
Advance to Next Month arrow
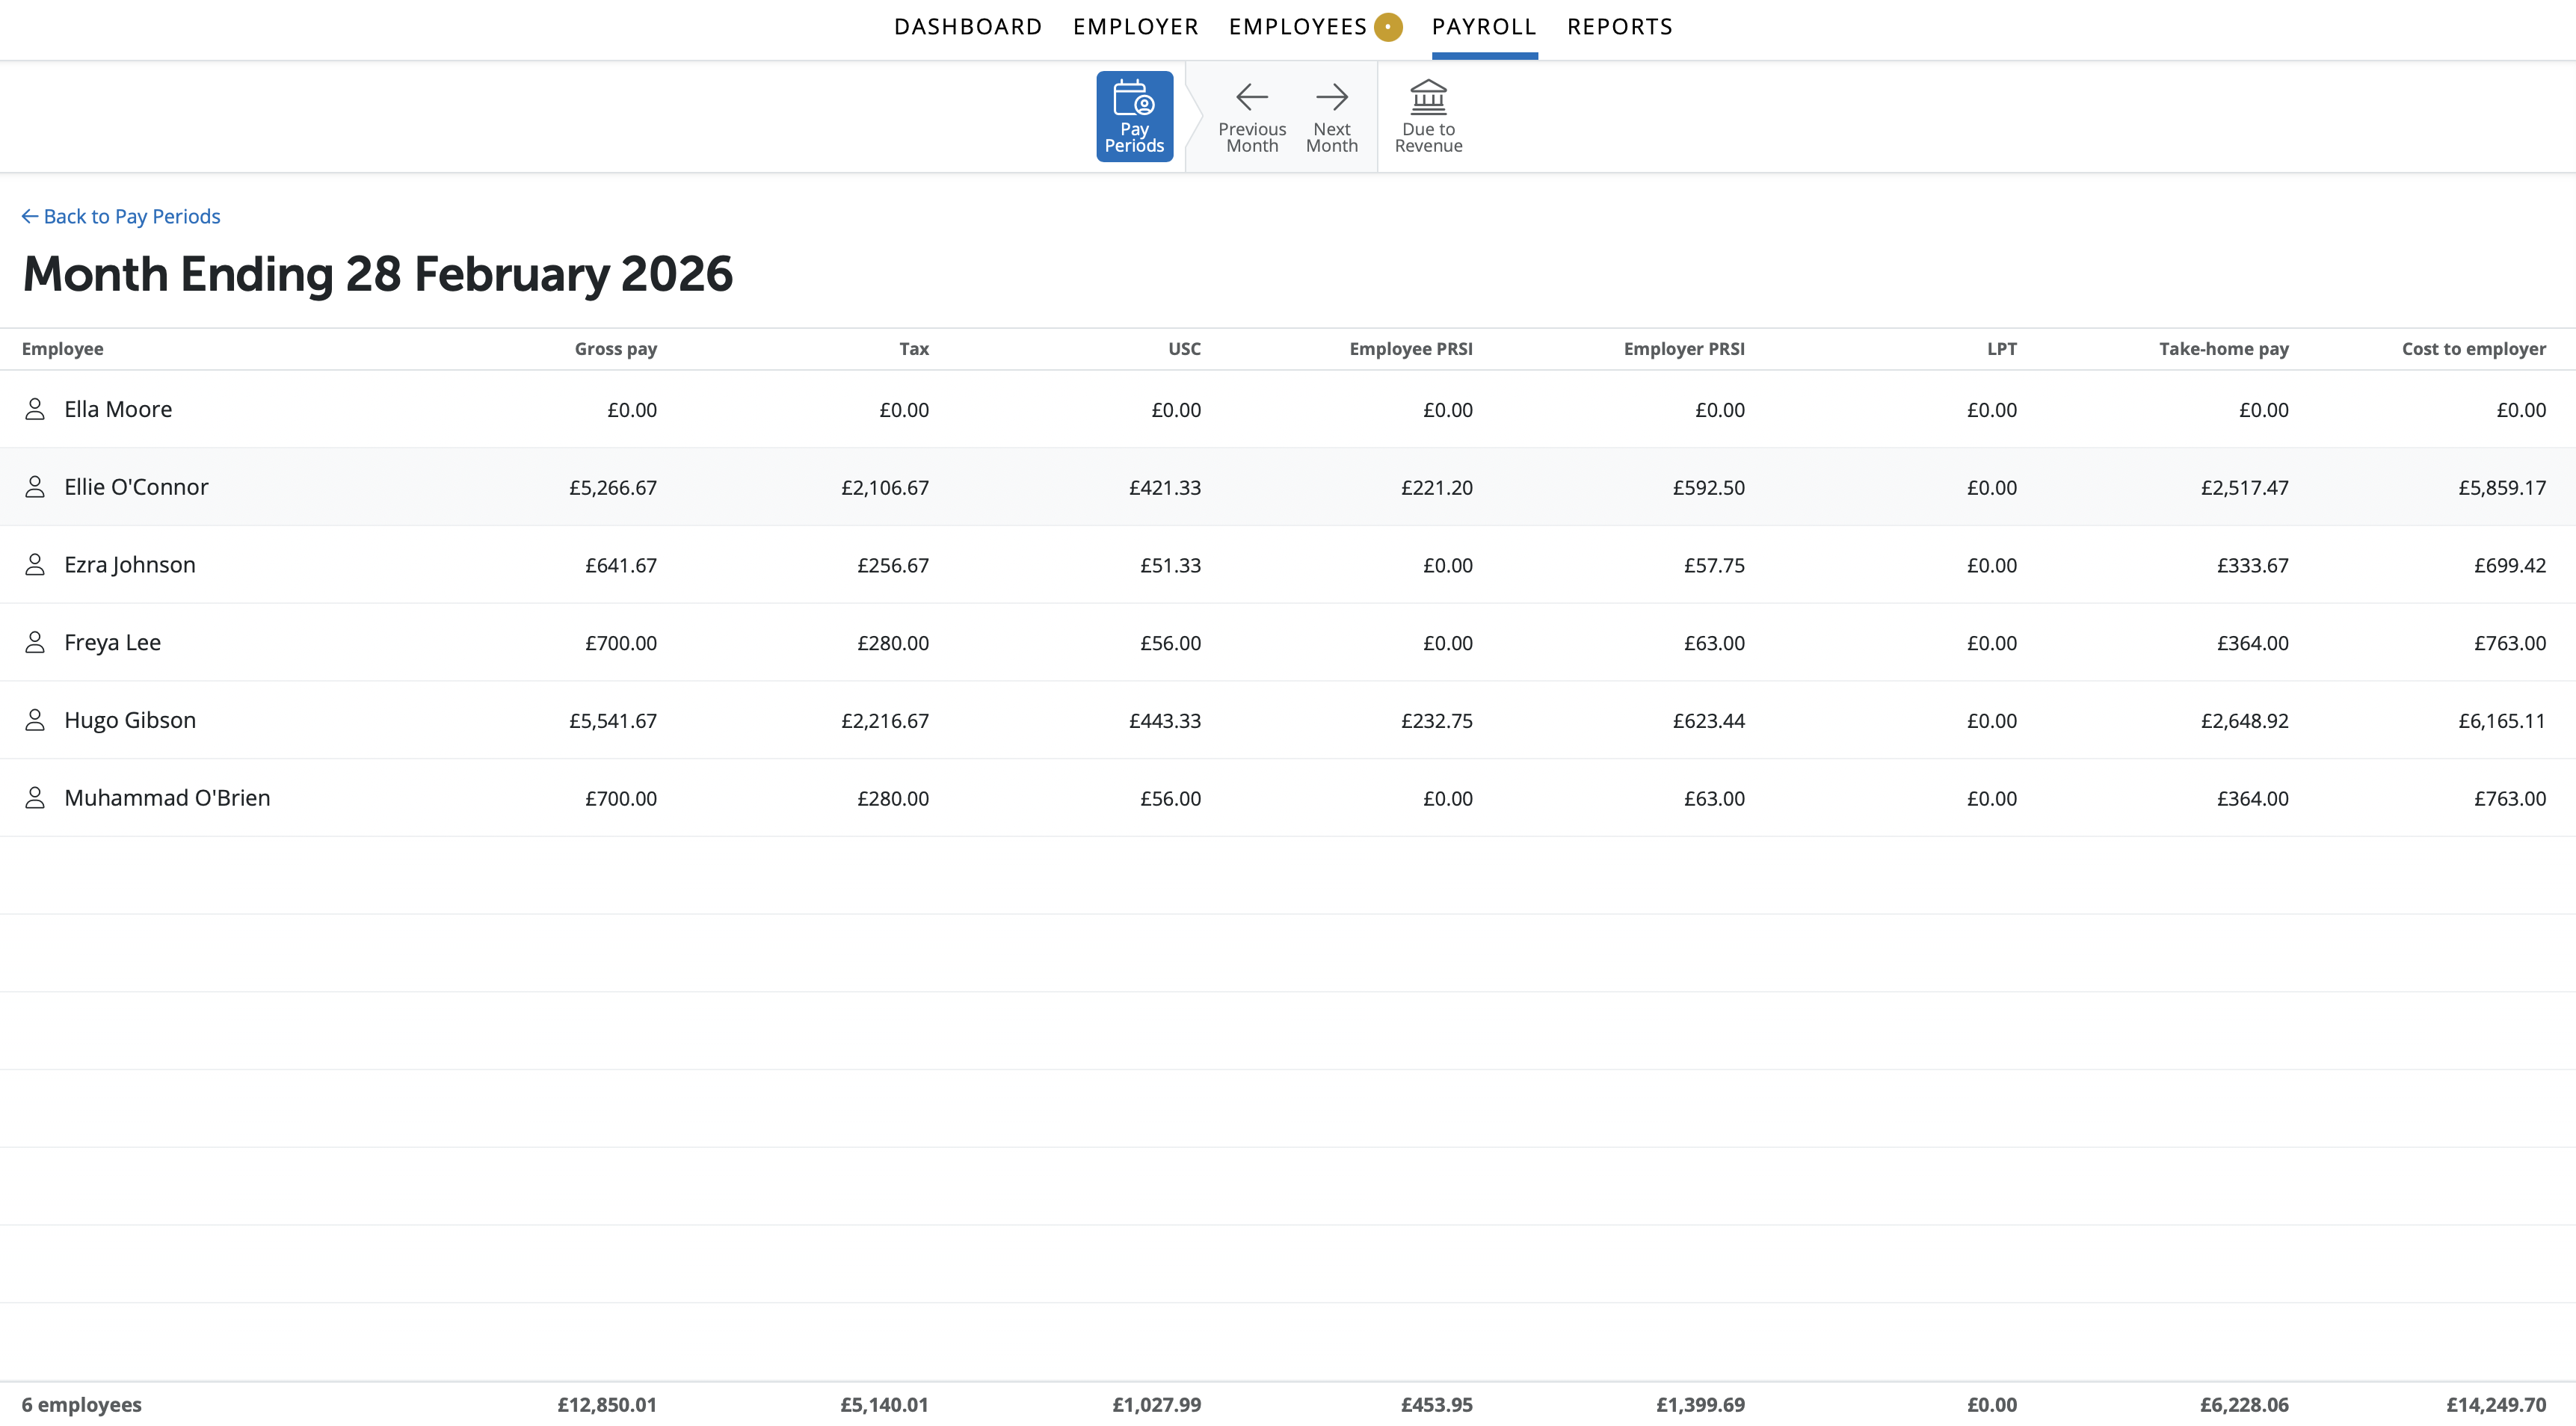[1331, 98]
